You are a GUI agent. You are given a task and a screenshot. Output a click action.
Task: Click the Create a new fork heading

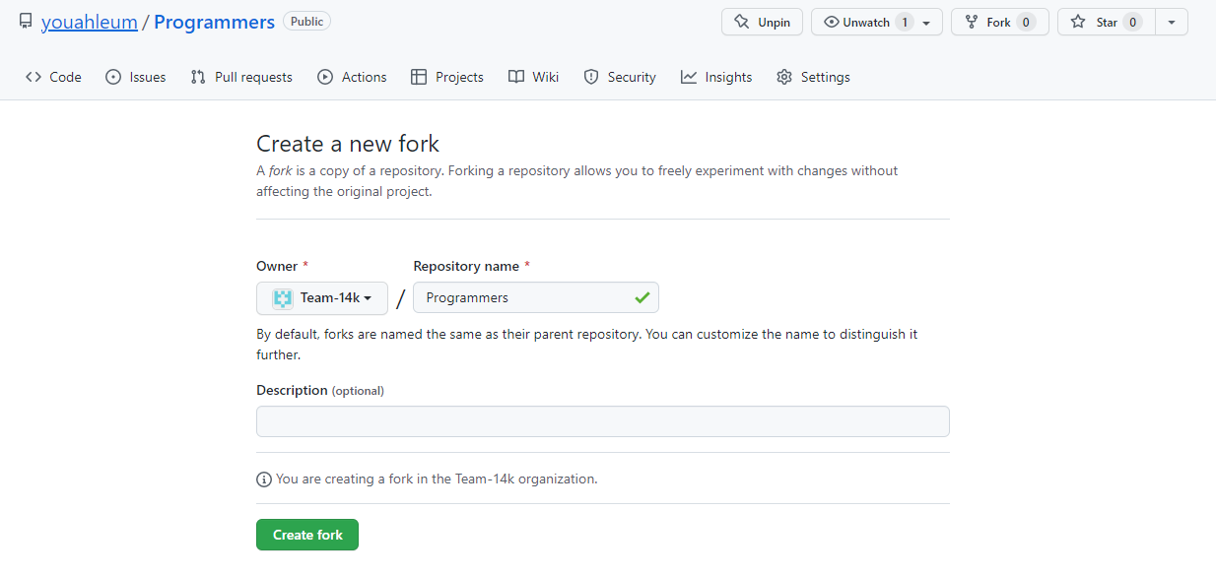[348, 144]
